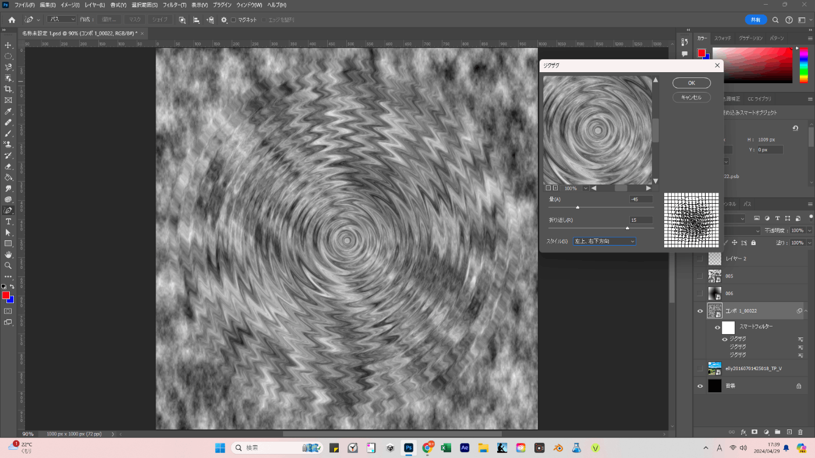Select the Hand tool
Screen dimensions: 815x458
8,255
